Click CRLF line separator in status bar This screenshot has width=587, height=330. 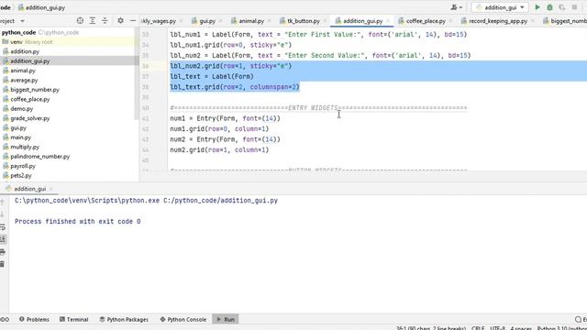478,328
